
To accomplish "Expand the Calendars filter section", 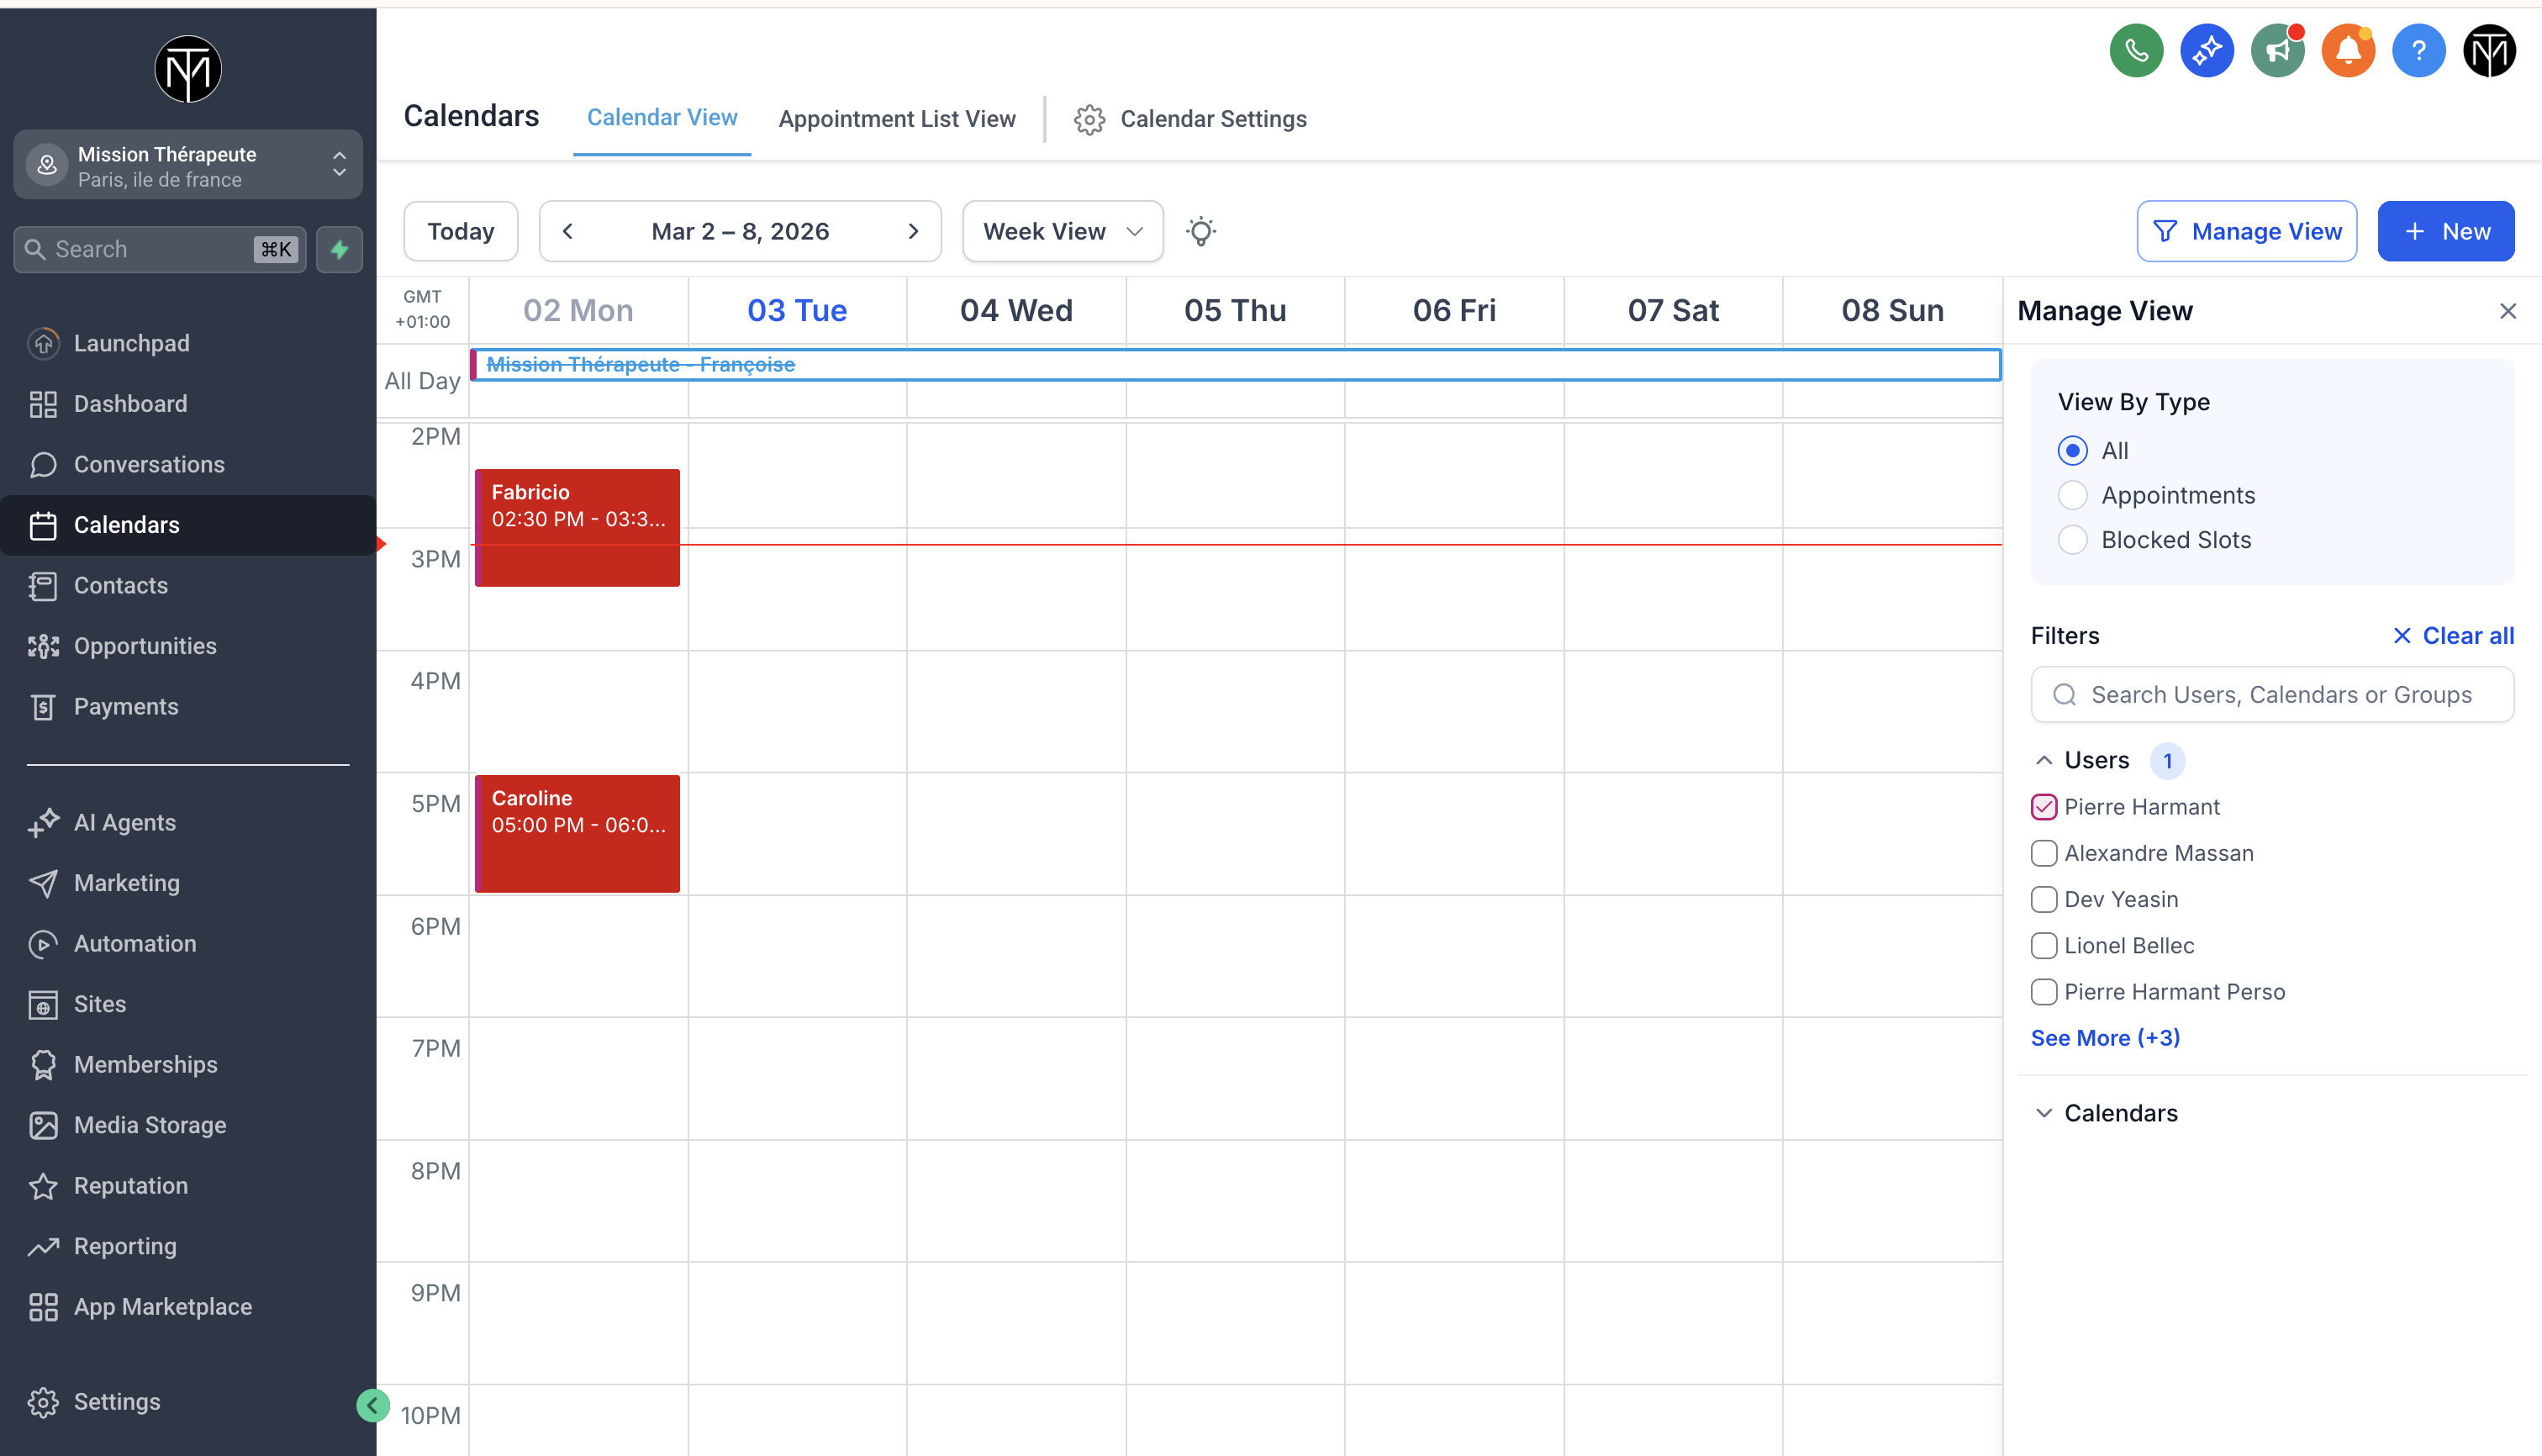I will 2044,1113.
